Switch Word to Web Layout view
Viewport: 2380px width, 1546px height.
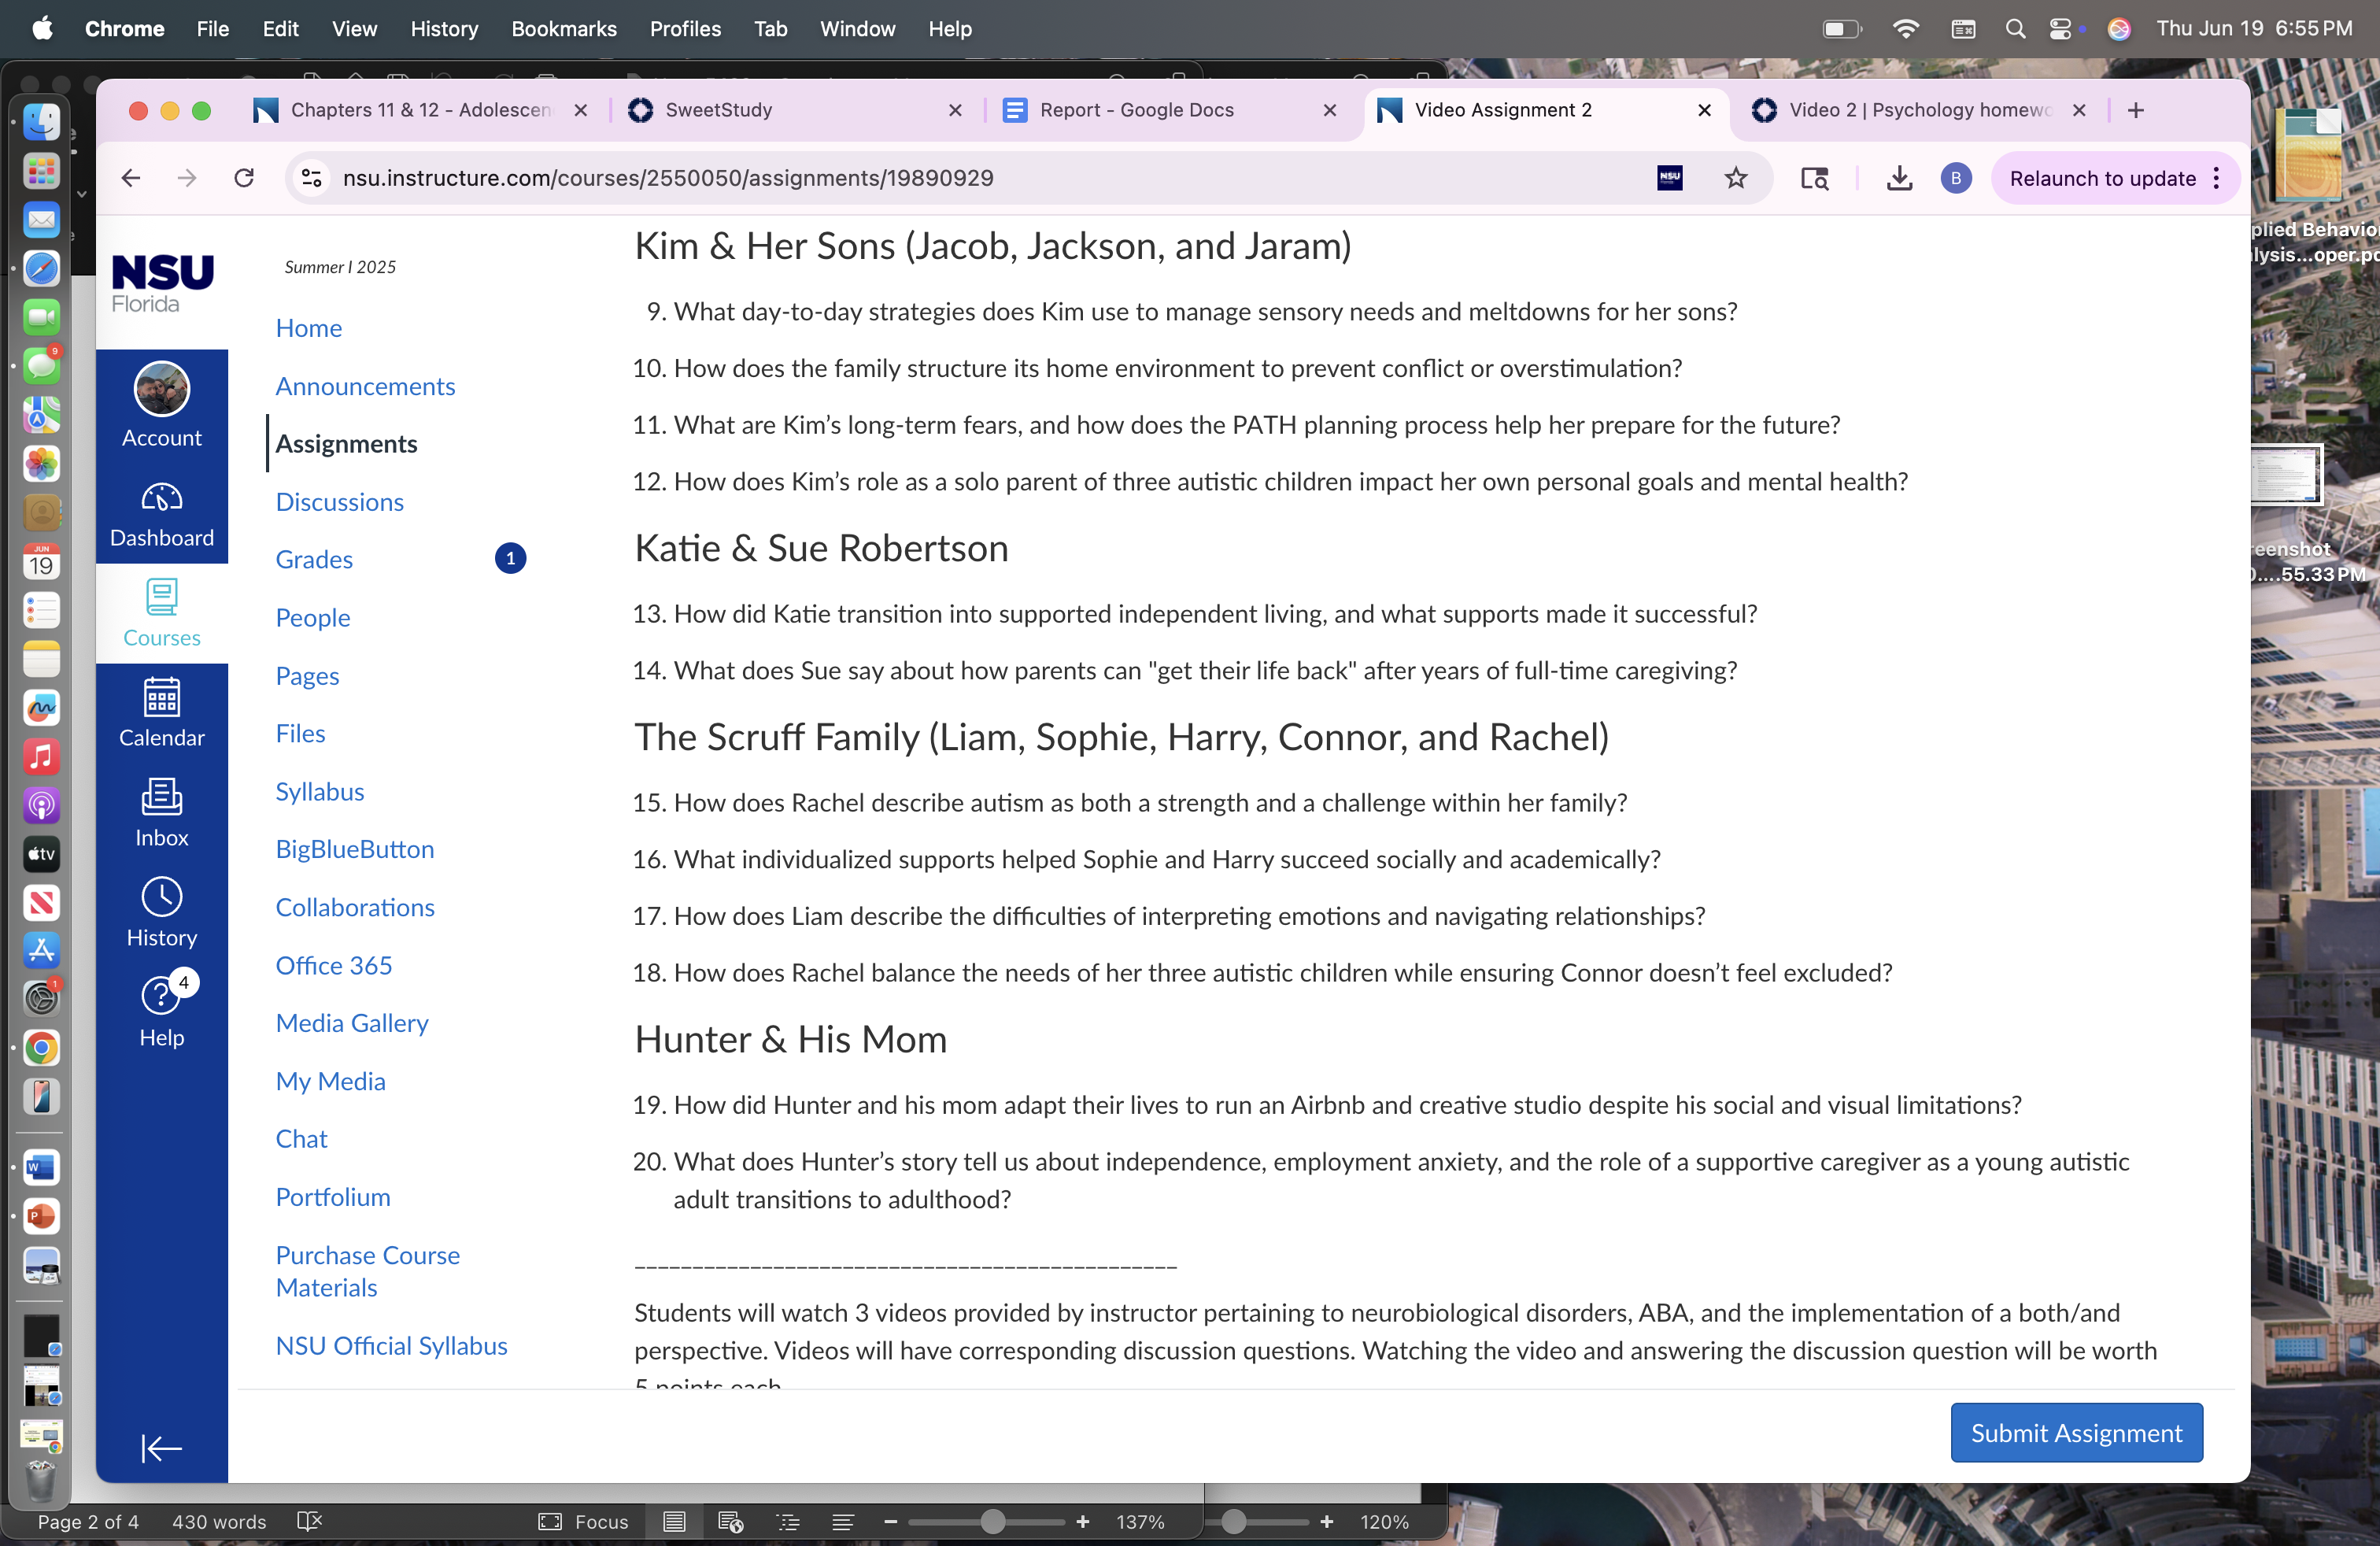point(730,1521)
